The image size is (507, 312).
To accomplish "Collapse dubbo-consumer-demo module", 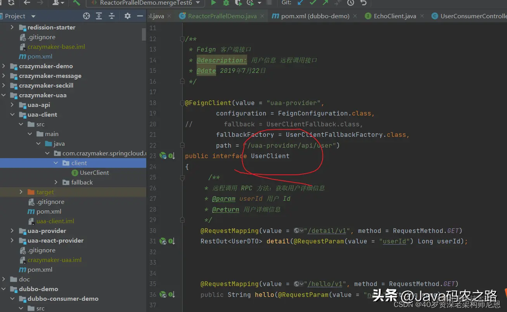I will 12,299.
